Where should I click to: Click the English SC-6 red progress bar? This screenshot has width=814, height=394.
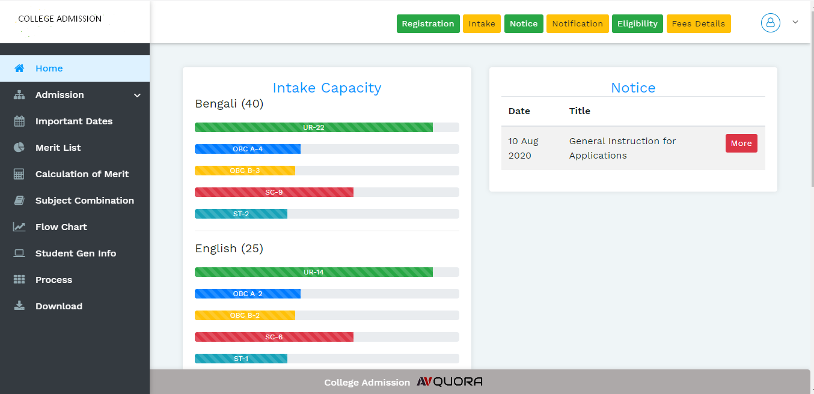[274, 337]
